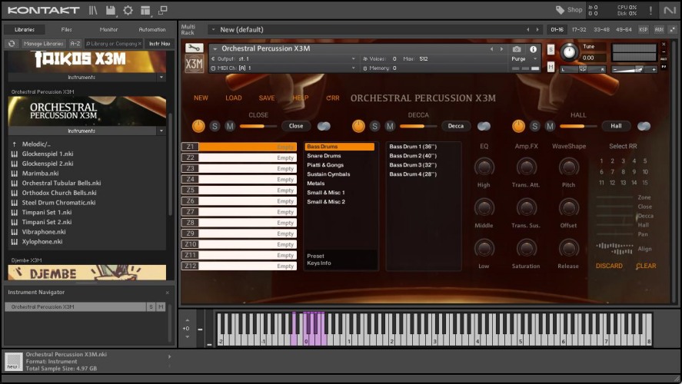This screenshot has height=384, width=682.
Task: Open the Kontakt library browser icon
Action: point(93,10)
